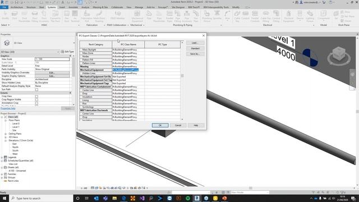Image resolution: width=359 pixels, height=202 pixels.
Task: Switch to the Structure ribbon tab
Action: [31, 7]
